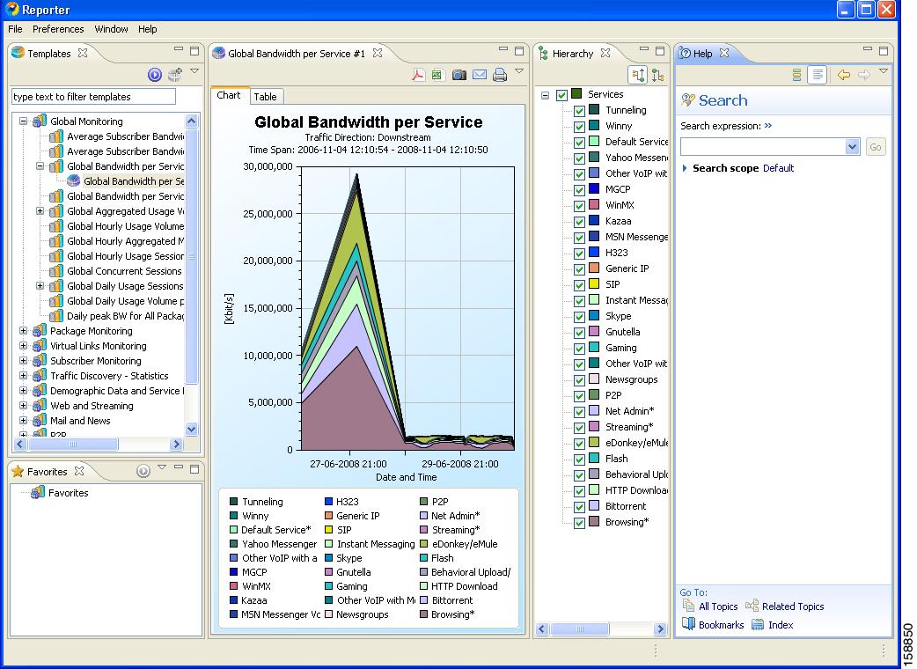Toggle the Skype service checkbox

(579, 317)
